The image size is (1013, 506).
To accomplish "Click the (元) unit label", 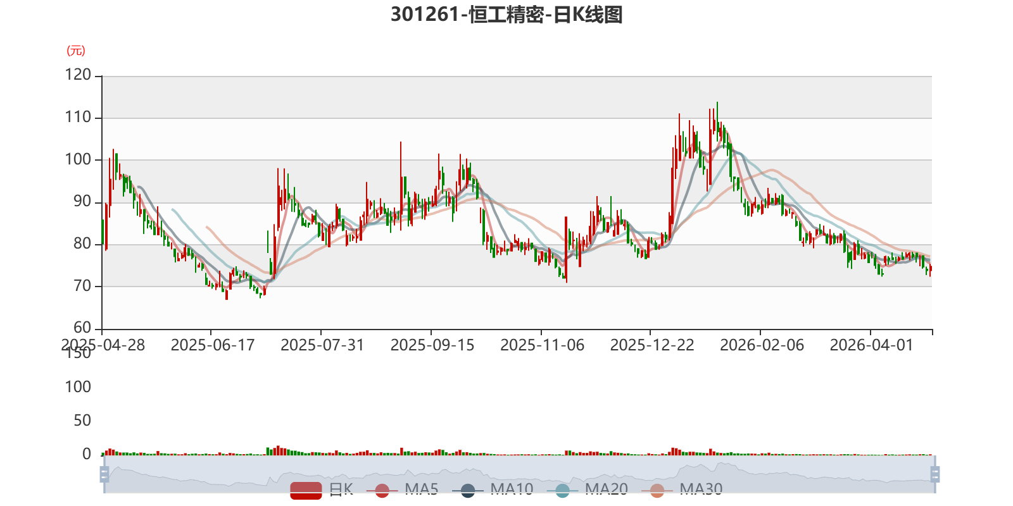I will [76, 51].
